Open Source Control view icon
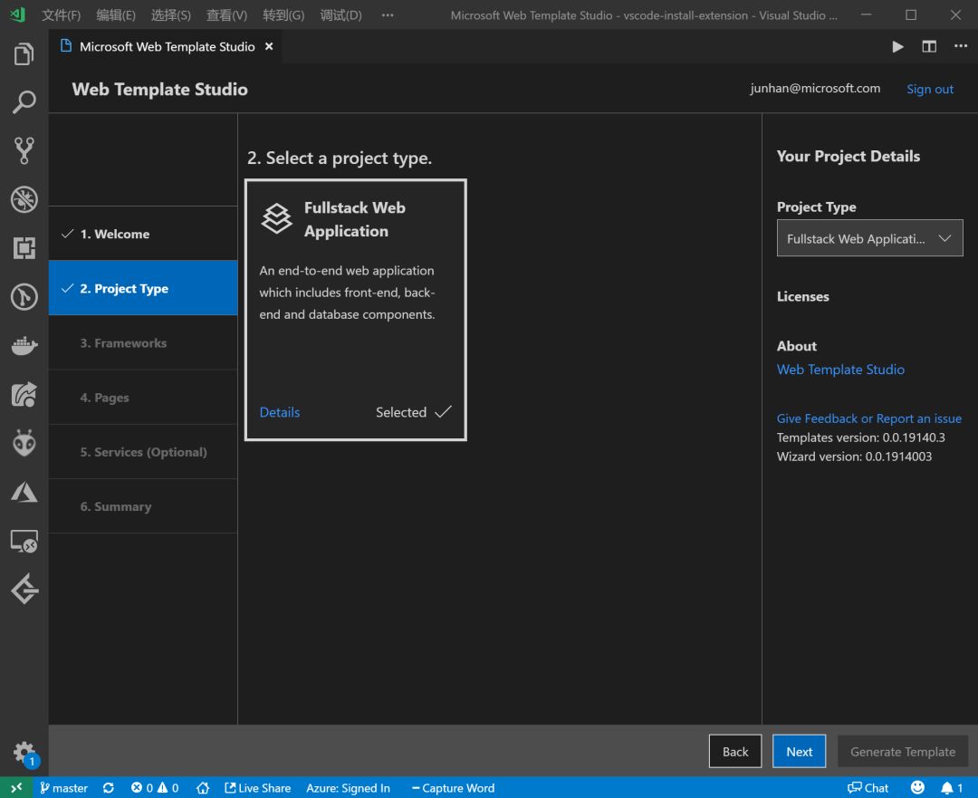 (24, 150)
